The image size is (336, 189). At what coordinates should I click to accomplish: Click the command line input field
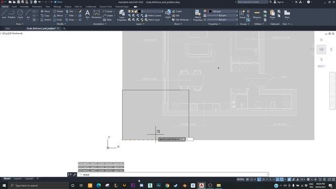tap(173, 175)
